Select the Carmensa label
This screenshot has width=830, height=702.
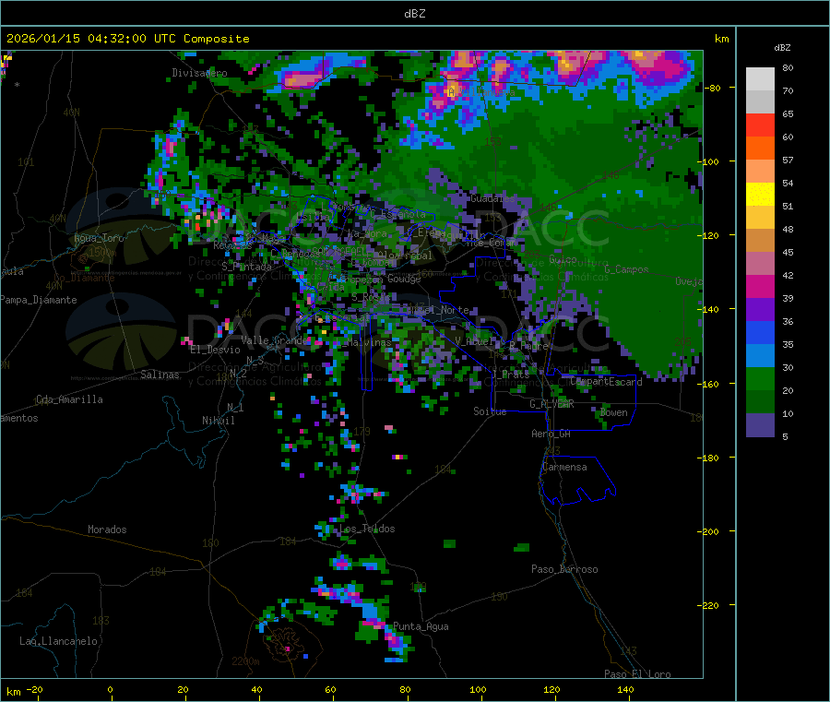tap(564, 467)
